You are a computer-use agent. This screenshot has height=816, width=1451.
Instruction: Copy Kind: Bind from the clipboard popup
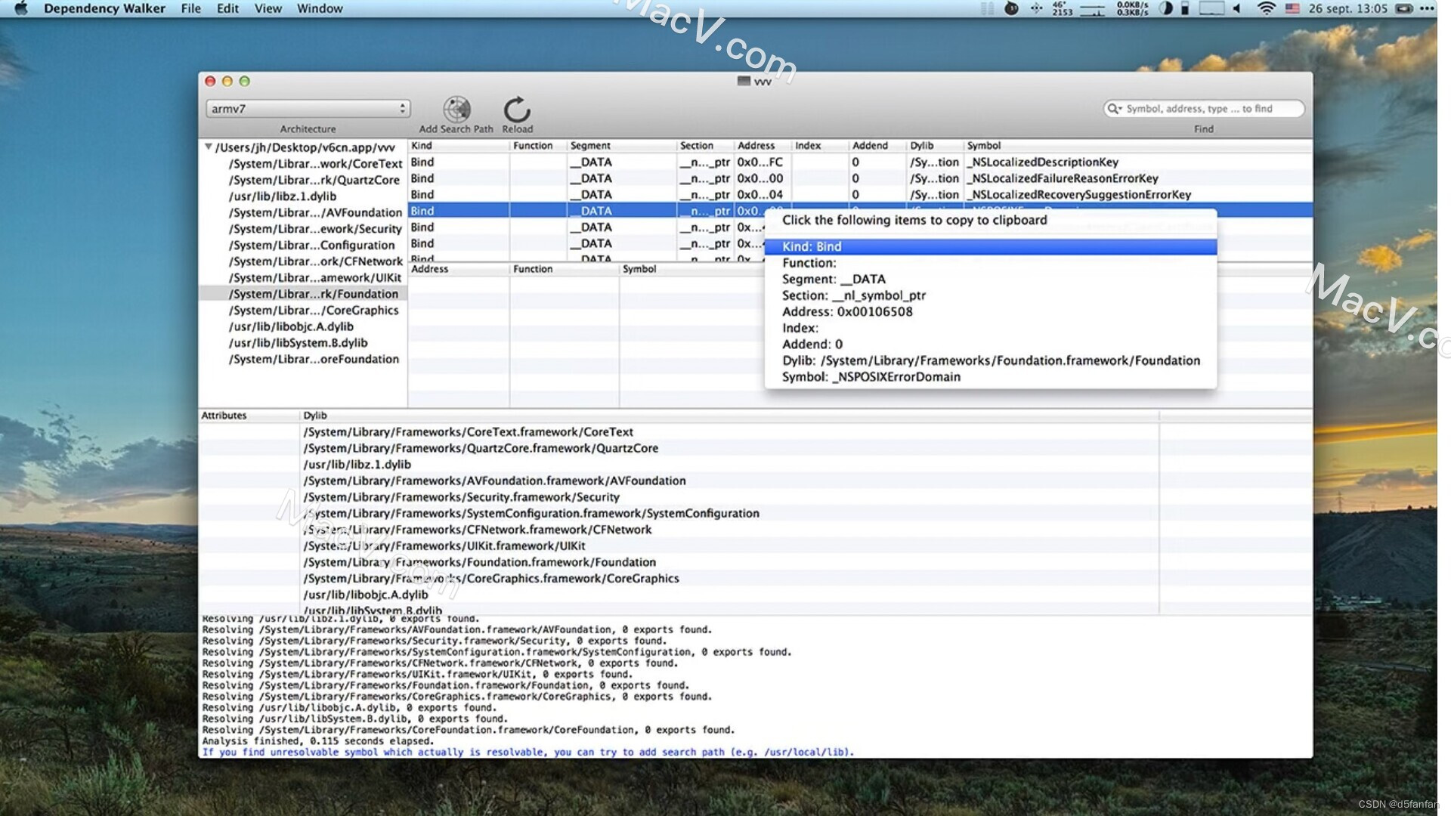[812, 246]
